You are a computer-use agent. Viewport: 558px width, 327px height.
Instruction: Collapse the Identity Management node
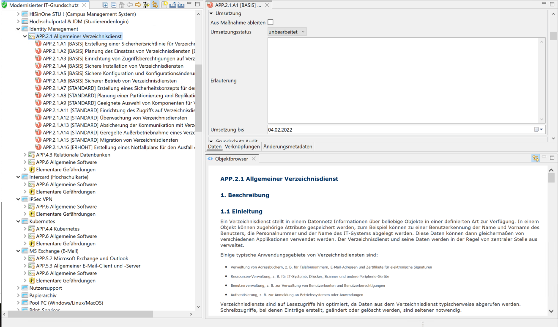pos(18,29)
